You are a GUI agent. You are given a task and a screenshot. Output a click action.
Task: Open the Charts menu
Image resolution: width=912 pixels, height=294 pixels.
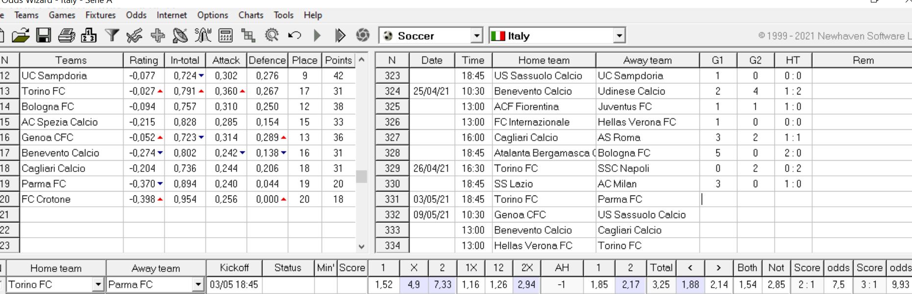251,15
